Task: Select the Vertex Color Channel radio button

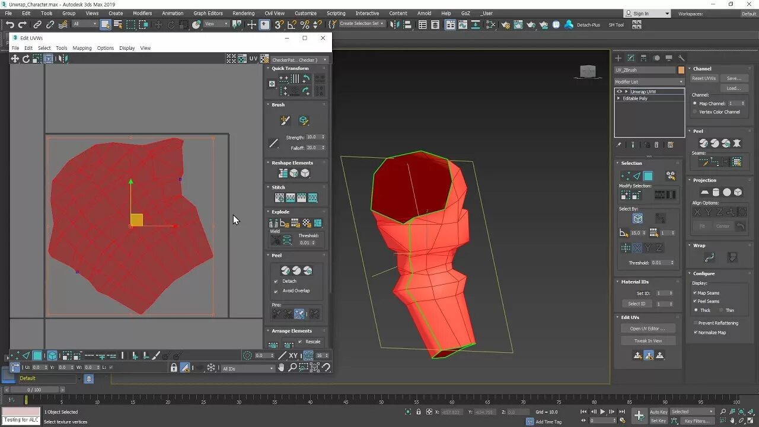Action: [x=695, y=112]
